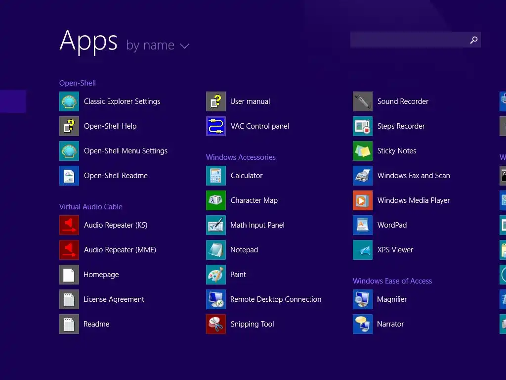Viewport: 506px width, 380px height.
Task: Select the Windows Ease of Access heading
Action: point(392,281)
